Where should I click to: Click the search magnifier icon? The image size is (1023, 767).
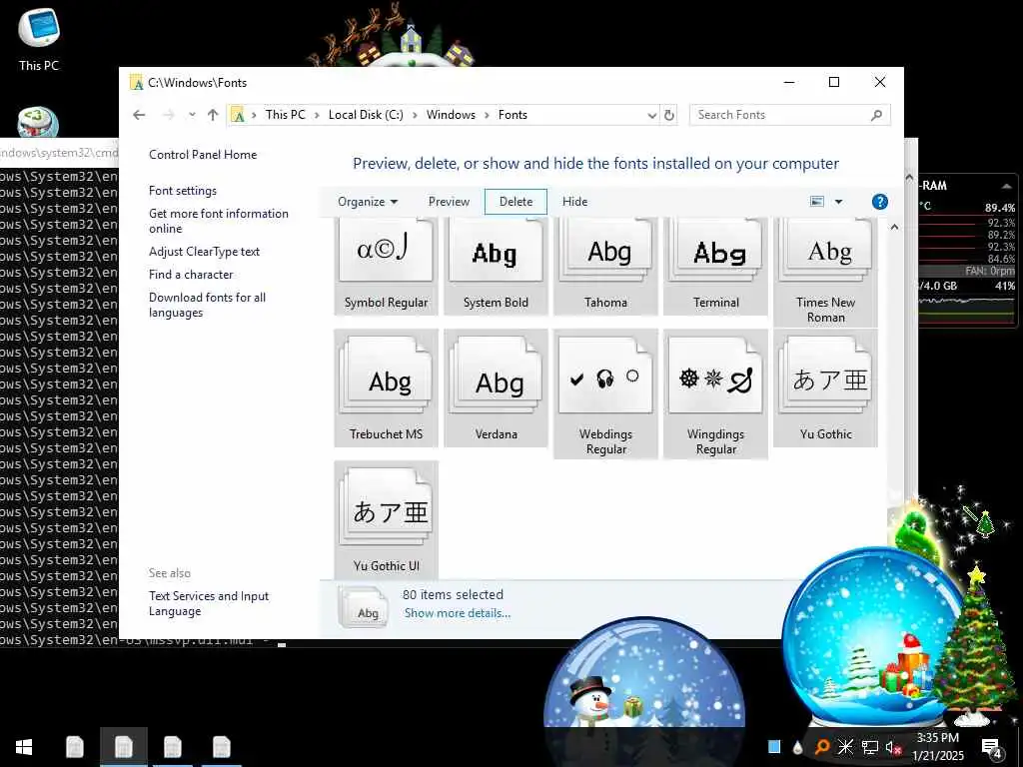[876, 115]
